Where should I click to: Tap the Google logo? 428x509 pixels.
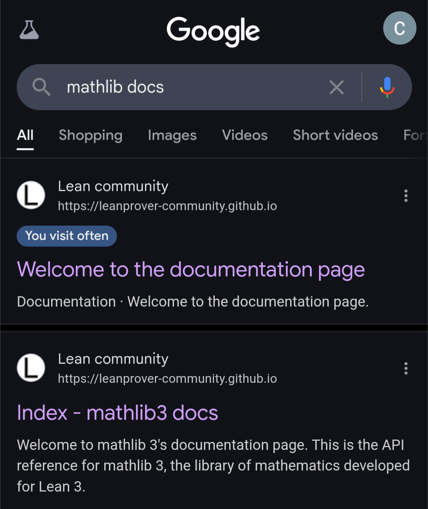tap(213, 31)
